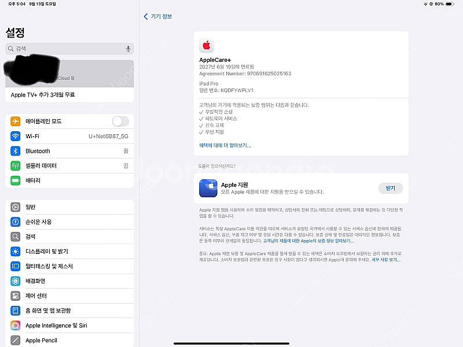
Task: Open 고객님의 제품에 대한 Apple의 보증 정보 link
Action: pyautogui.click(x=308, y=241)
